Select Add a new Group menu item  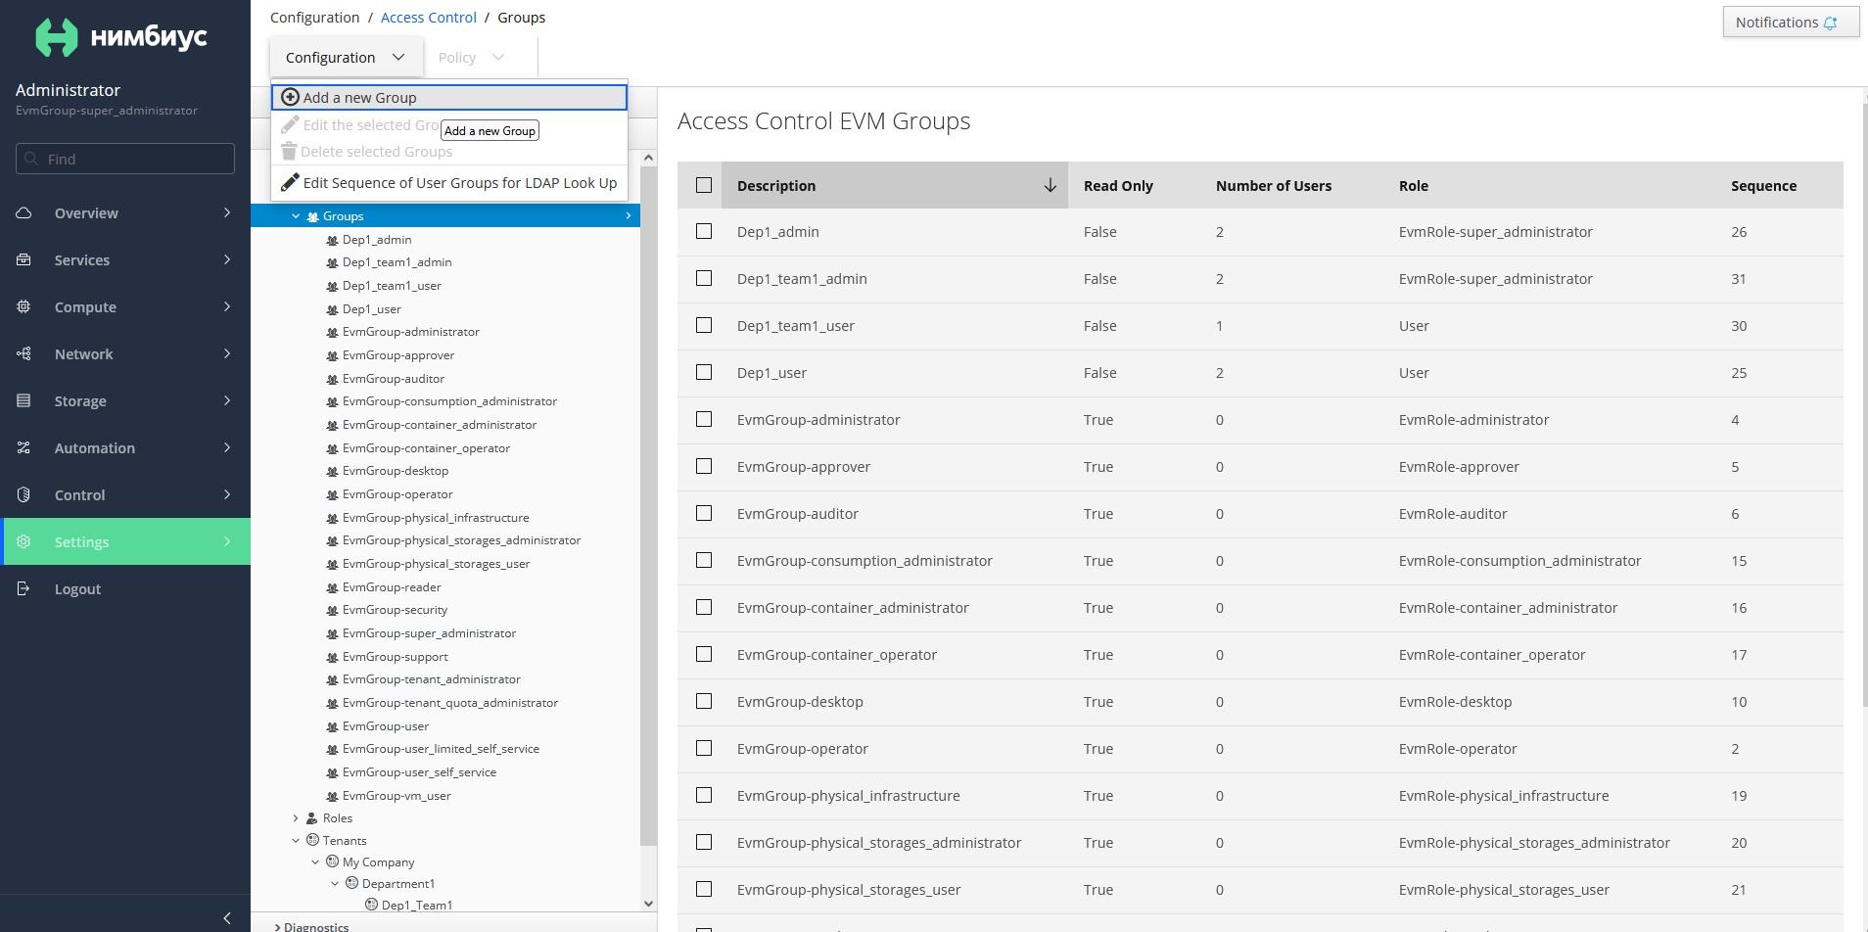449,97
